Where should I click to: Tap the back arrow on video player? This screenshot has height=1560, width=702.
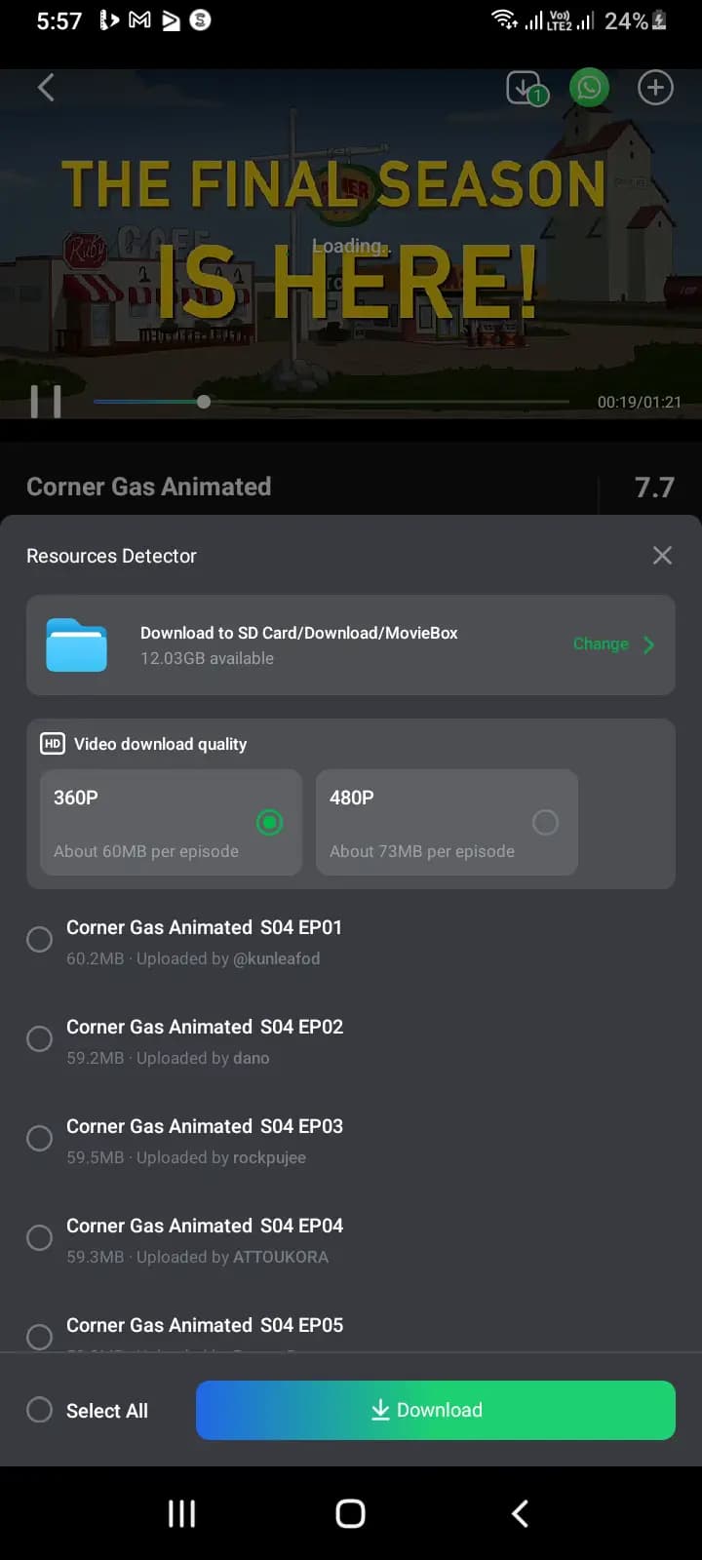coord(46,88)
